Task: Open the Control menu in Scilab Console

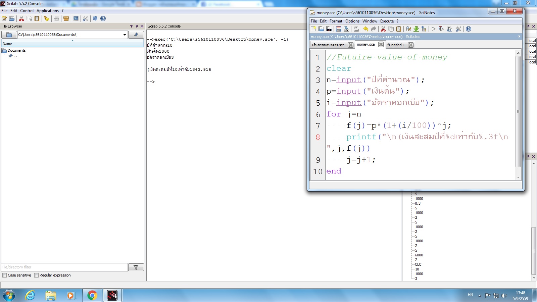Action: tap(27, 11)
